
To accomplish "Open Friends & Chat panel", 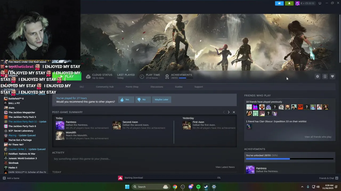I will [328, 178].
